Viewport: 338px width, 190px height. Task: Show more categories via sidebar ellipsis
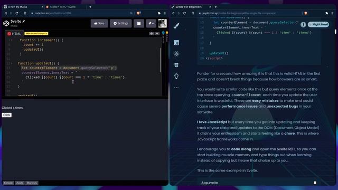coord(176,88)
